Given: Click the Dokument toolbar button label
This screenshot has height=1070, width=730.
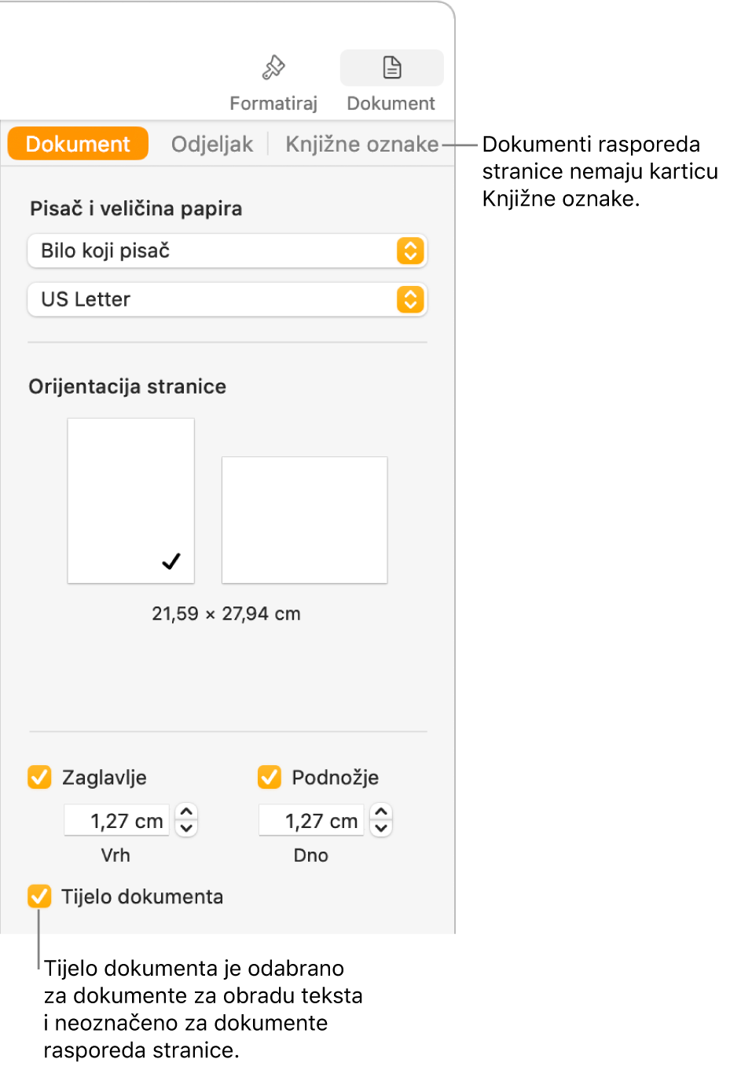Looking at the screenshot, I should click(x=391, y=104).
